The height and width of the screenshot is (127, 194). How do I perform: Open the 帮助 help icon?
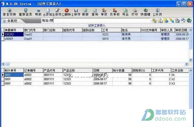(x=38, y=11)
